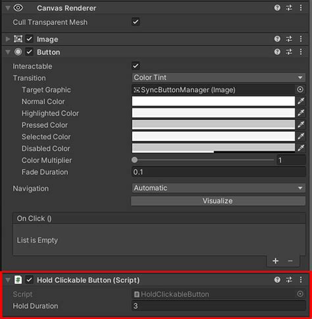Click the Hold Clickable Button (Script) title

[88, 280]
